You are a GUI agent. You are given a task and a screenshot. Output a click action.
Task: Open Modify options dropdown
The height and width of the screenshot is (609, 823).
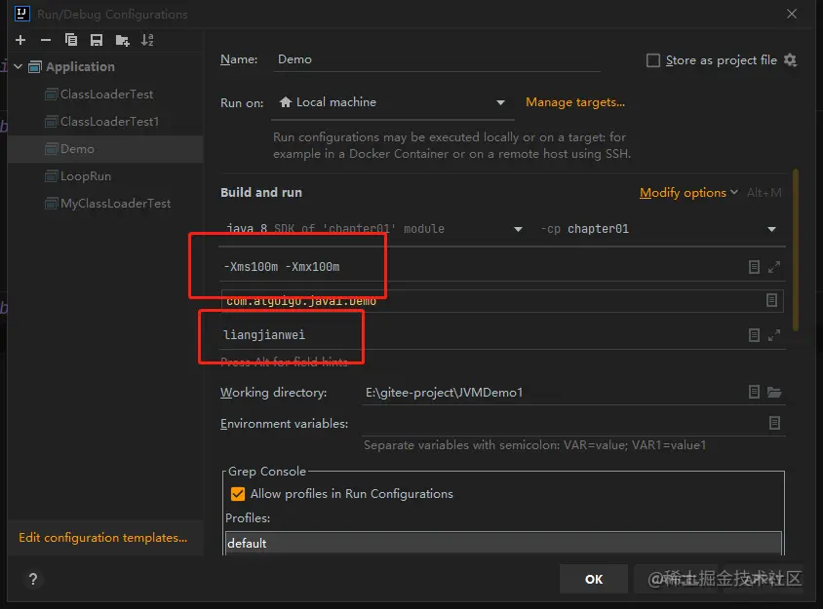(688, 193)
